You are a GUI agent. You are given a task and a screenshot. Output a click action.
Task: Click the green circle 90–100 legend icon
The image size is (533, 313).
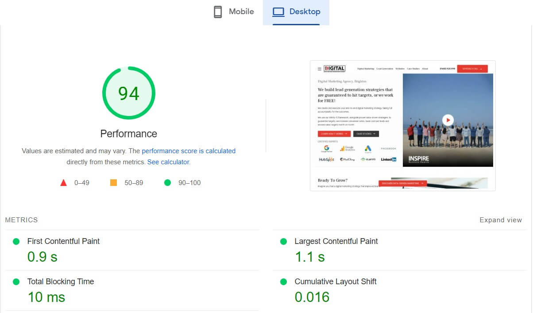click(x=167, y=182)
